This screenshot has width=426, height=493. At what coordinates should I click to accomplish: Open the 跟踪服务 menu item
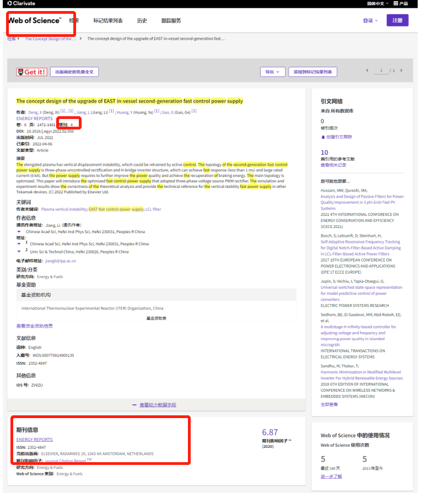pos(171,21)
